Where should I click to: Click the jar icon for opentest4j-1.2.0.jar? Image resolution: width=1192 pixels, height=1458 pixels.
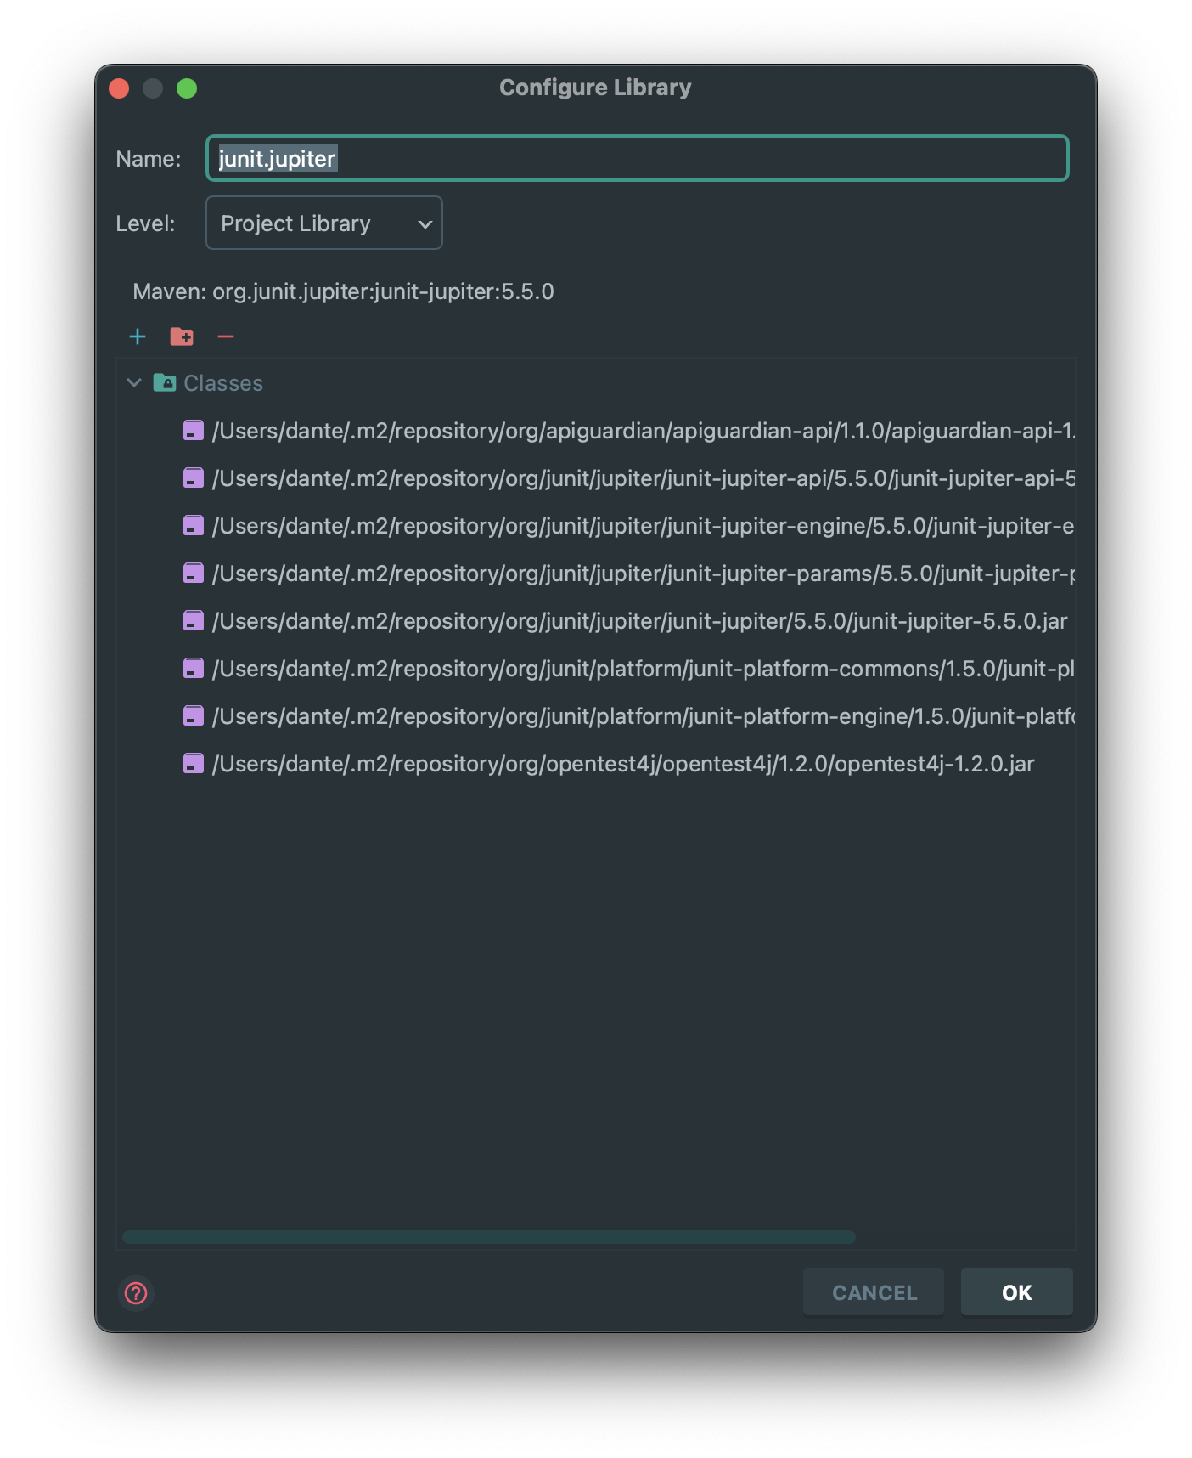(x=194, y=764)
